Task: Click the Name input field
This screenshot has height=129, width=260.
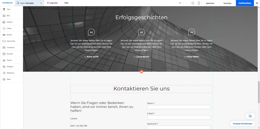Action: pyautogui.click(x=179, y=107)
